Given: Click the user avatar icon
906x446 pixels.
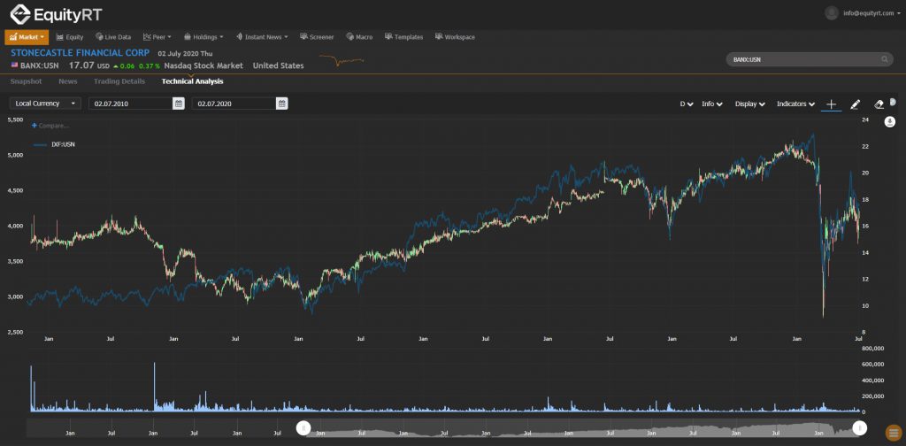Looking at the screenshot, I should (832, 12).
